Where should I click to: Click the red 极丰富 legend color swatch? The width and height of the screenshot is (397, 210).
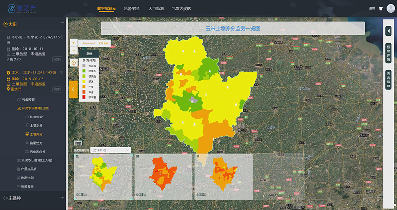tap(84, 97)
